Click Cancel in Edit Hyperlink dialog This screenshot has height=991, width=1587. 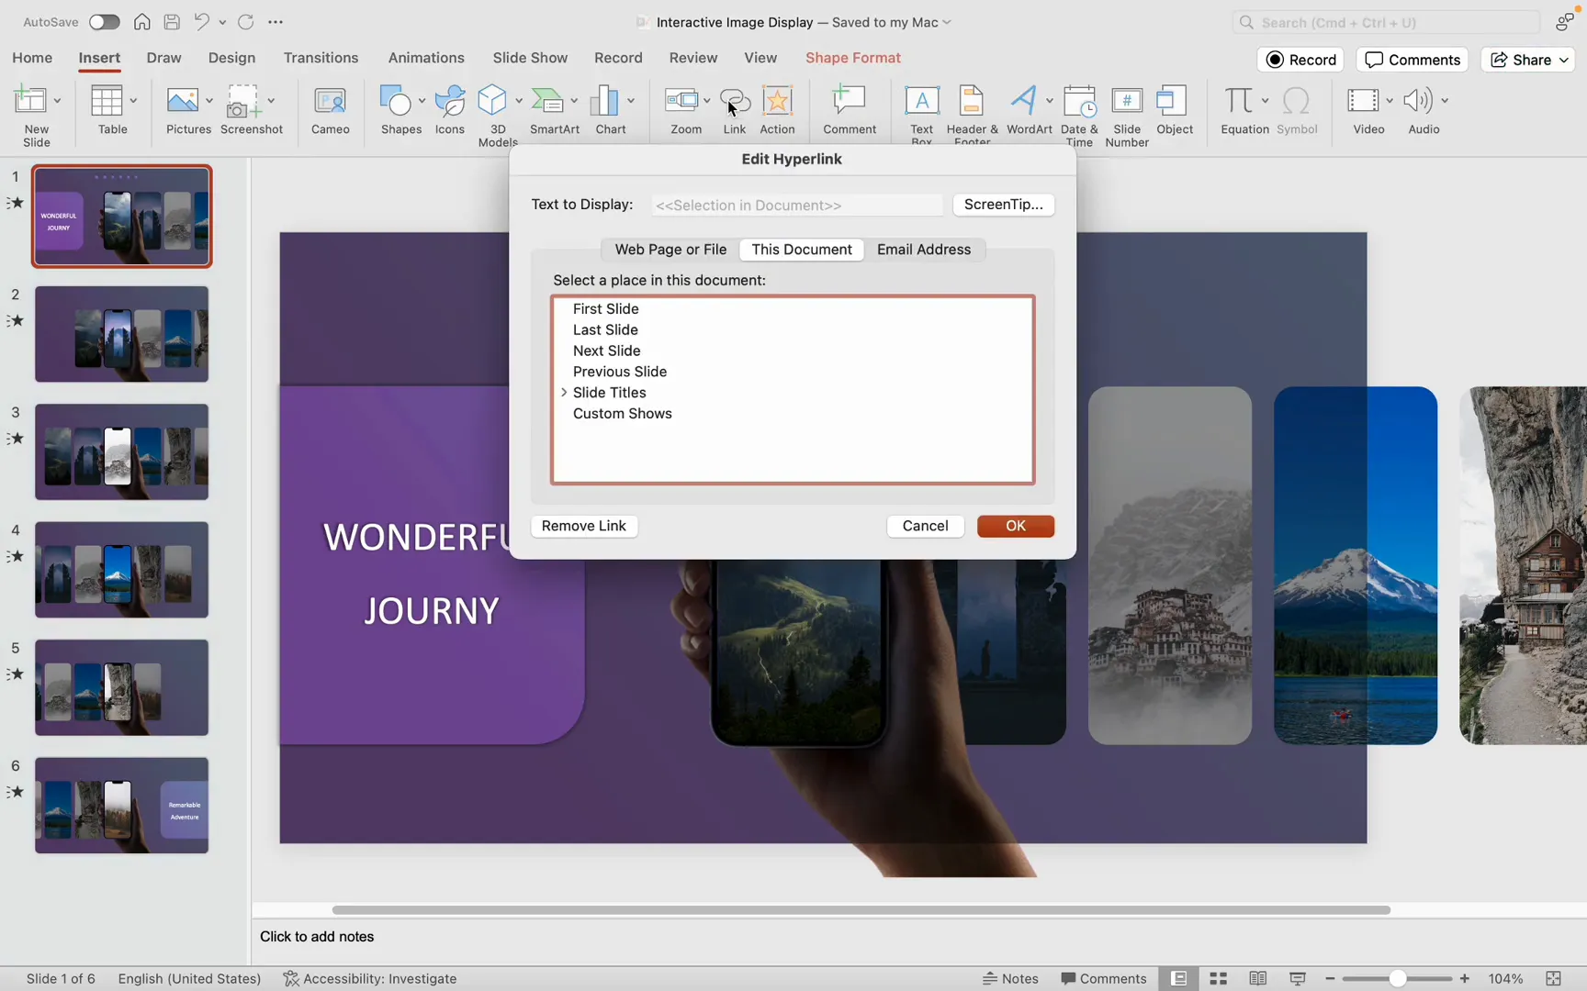(925, 526)
